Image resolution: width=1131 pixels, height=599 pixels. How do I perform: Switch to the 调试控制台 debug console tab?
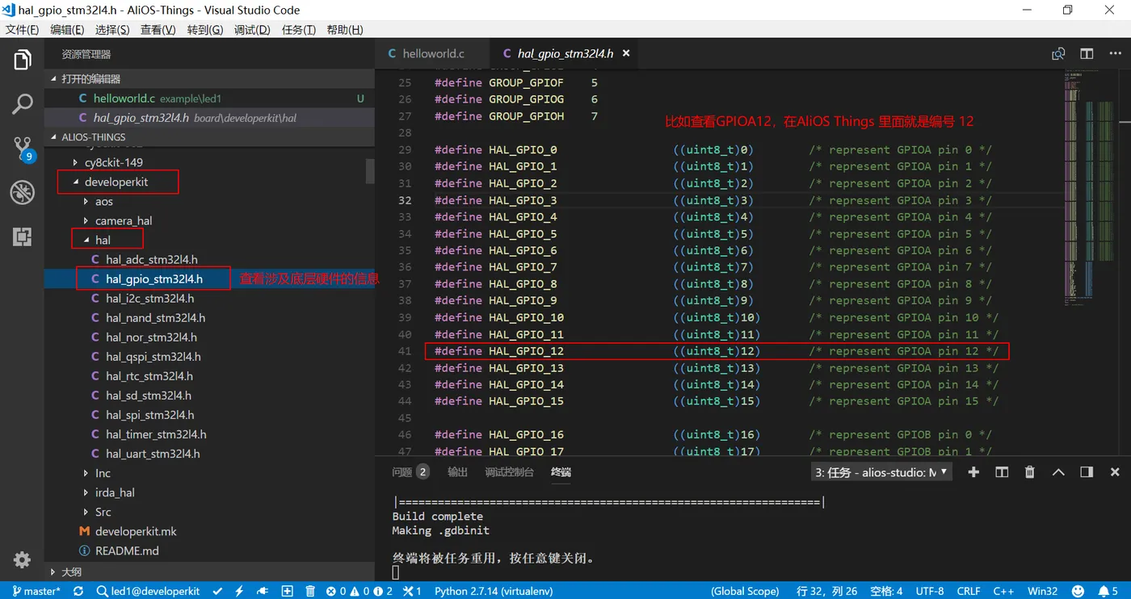pyautogui.click(x=509, y=472)
